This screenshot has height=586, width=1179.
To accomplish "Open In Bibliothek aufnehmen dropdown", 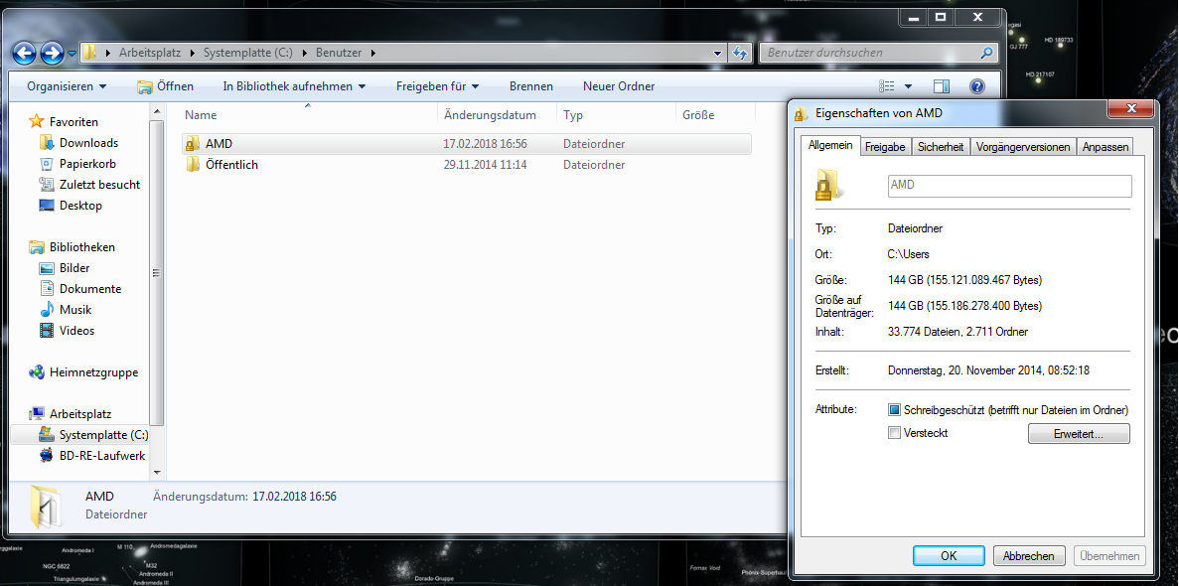I will tap(294, 86).
